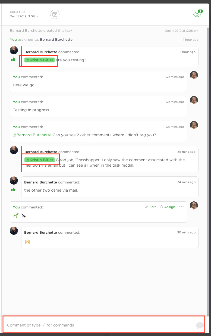Screen dimensions: 211x336
Task: Click the "assigned to: Bernard Burchette" activity entry
Action: [41, 39]
